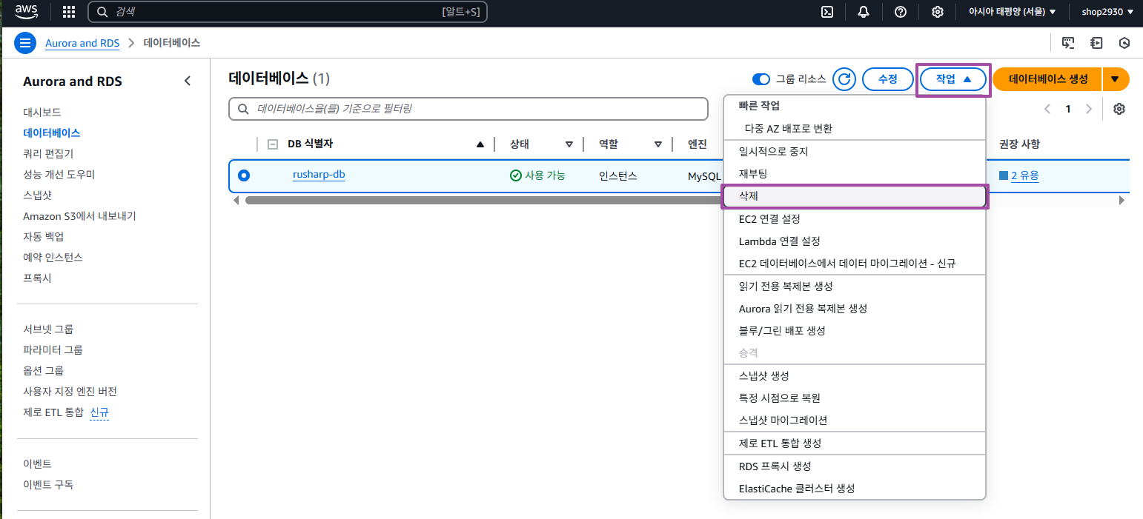Viewport: 1143px width, 519px height.
Task: Choose ElastiCache 클러스터 생성 menu item
Action: 855,489
